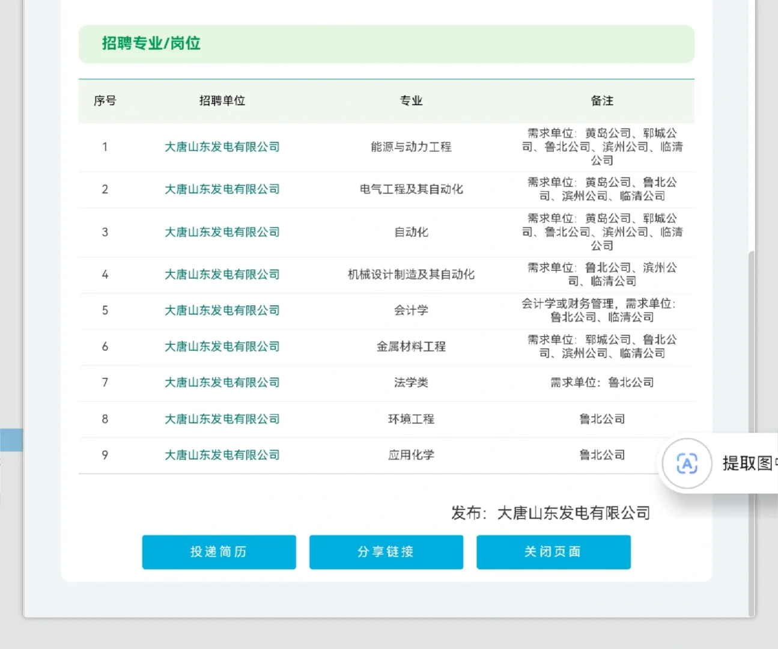
Task: Click the remark 需求单位:鲁北公司 in row 7
Action: coord(602,383)
